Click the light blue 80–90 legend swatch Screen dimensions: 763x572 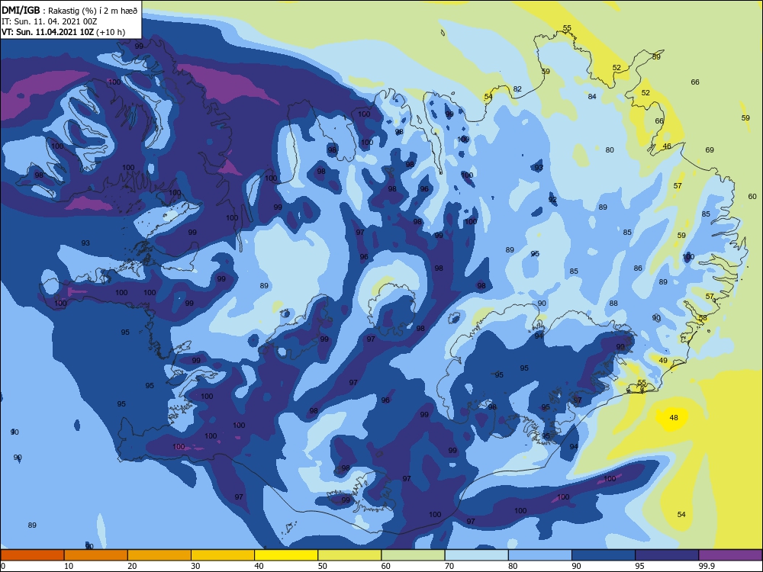tap(540, 555)
